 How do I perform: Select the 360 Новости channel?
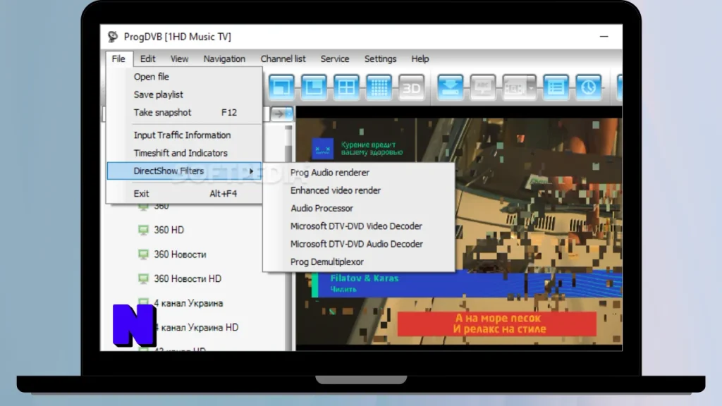pos(180,254)
